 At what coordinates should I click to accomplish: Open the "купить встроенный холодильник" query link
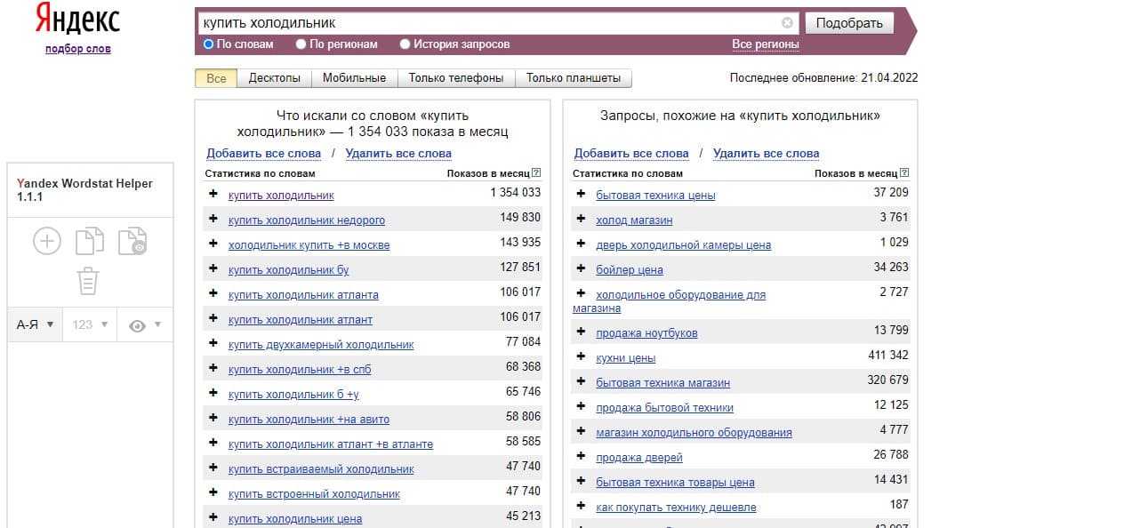314,493
